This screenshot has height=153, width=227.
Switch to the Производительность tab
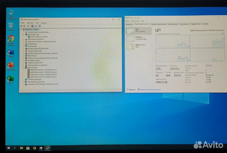(142, 24)
